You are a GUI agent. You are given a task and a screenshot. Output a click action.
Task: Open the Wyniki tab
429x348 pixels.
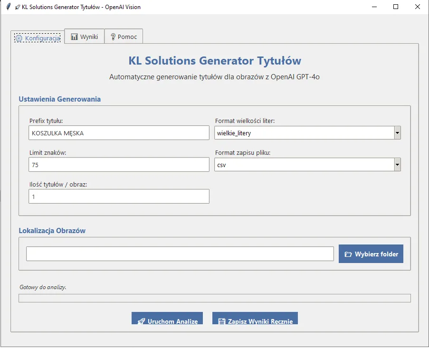tap(84, 37)
